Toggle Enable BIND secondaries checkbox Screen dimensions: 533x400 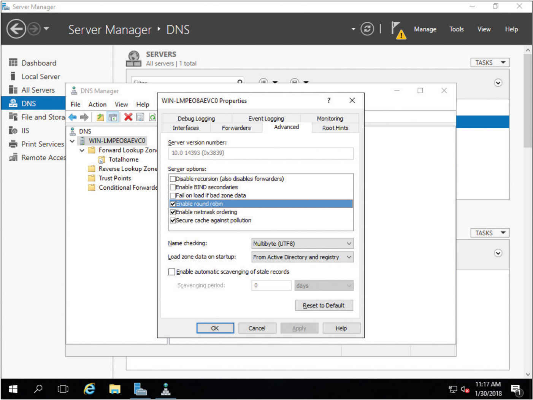(x=173, y=187)
